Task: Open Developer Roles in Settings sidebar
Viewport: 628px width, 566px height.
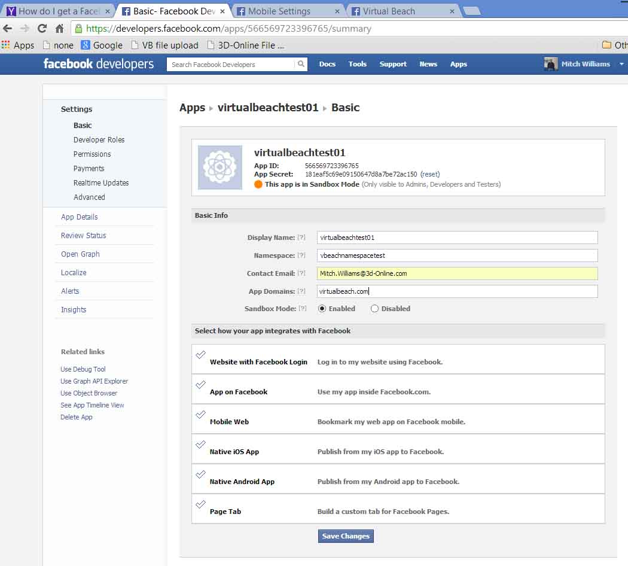Action: coord(99,139)
